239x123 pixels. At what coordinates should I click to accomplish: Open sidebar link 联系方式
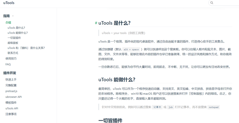13,53
